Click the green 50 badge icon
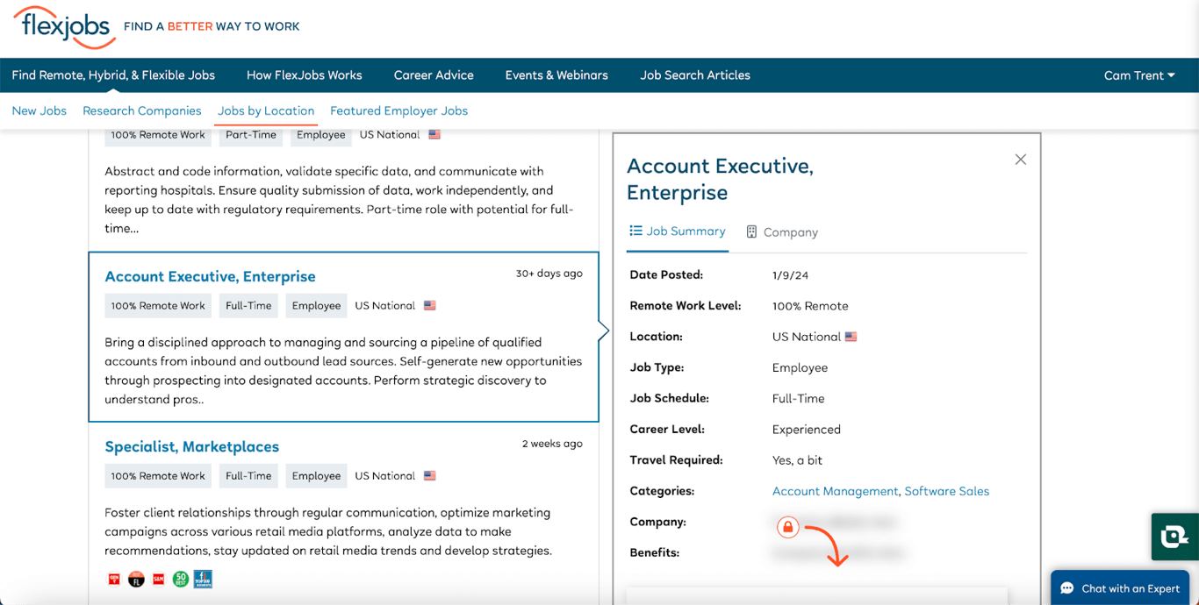This screenshot has height=605, width=1199. (x=181, y=579)
